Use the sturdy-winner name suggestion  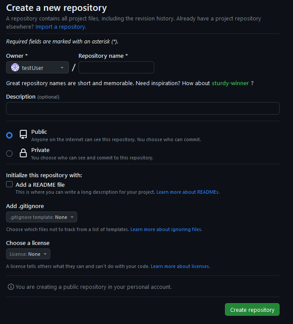tap(230, 83)
